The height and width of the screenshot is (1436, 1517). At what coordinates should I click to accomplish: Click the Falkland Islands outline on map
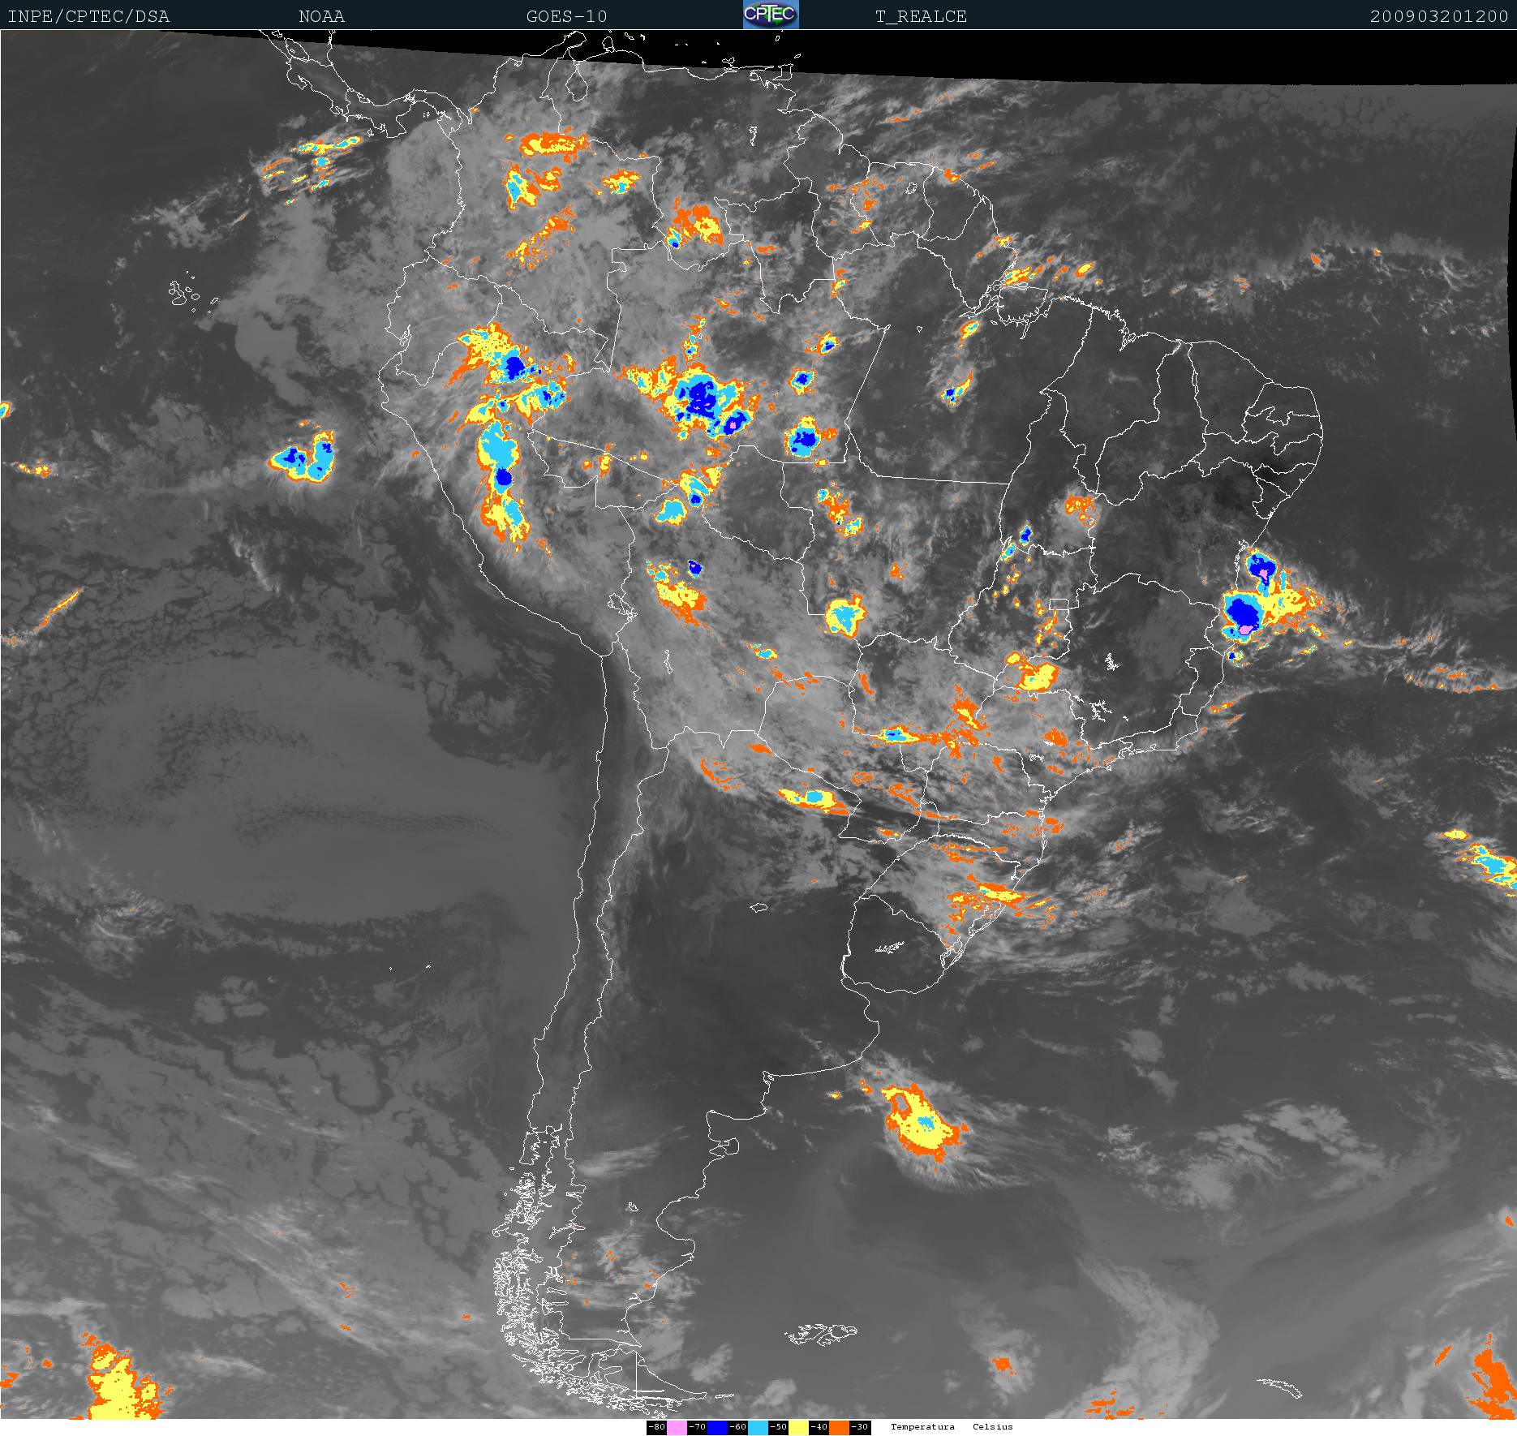(x=821, y=1333)
